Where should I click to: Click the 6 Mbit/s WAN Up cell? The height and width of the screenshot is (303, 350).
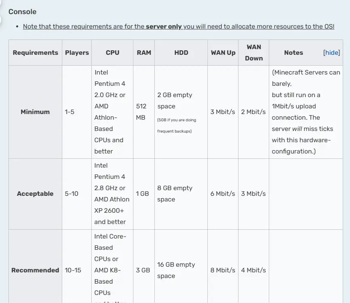[223, 194]
